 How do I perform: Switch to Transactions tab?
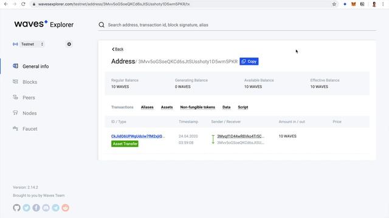tap(122, 107)
